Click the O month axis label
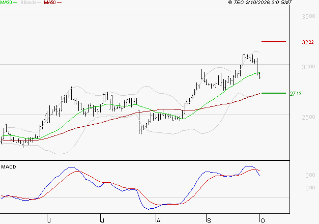Screen dimensions: 319x224 (263, 220)
